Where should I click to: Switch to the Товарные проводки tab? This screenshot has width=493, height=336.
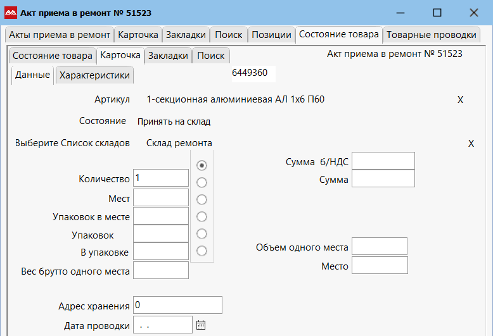click(x=431, y=35)
